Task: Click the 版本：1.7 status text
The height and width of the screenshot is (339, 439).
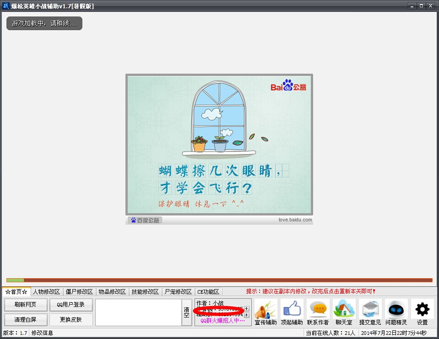Action: coord(15,333)
